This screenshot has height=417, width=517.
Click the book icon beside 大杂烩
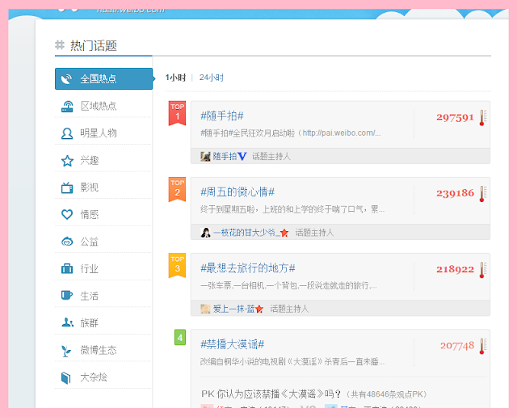(x=66, y=377)
